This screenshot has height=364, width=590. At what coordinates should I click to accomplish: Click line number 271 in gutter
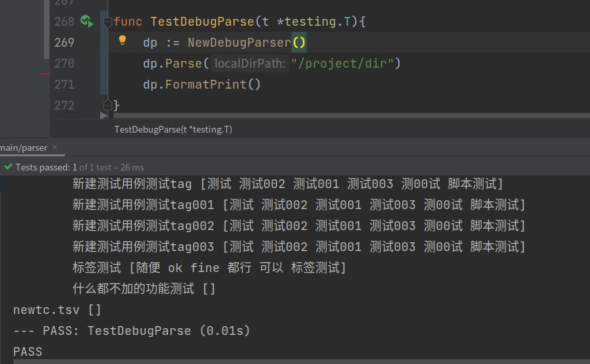pyautogui.click(x=64, y=85)
